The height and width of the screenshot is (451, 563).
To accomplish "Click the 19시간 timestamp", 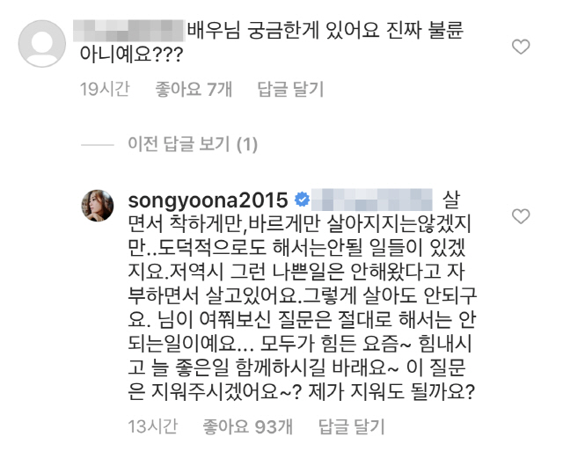I will tap(105, 89).
